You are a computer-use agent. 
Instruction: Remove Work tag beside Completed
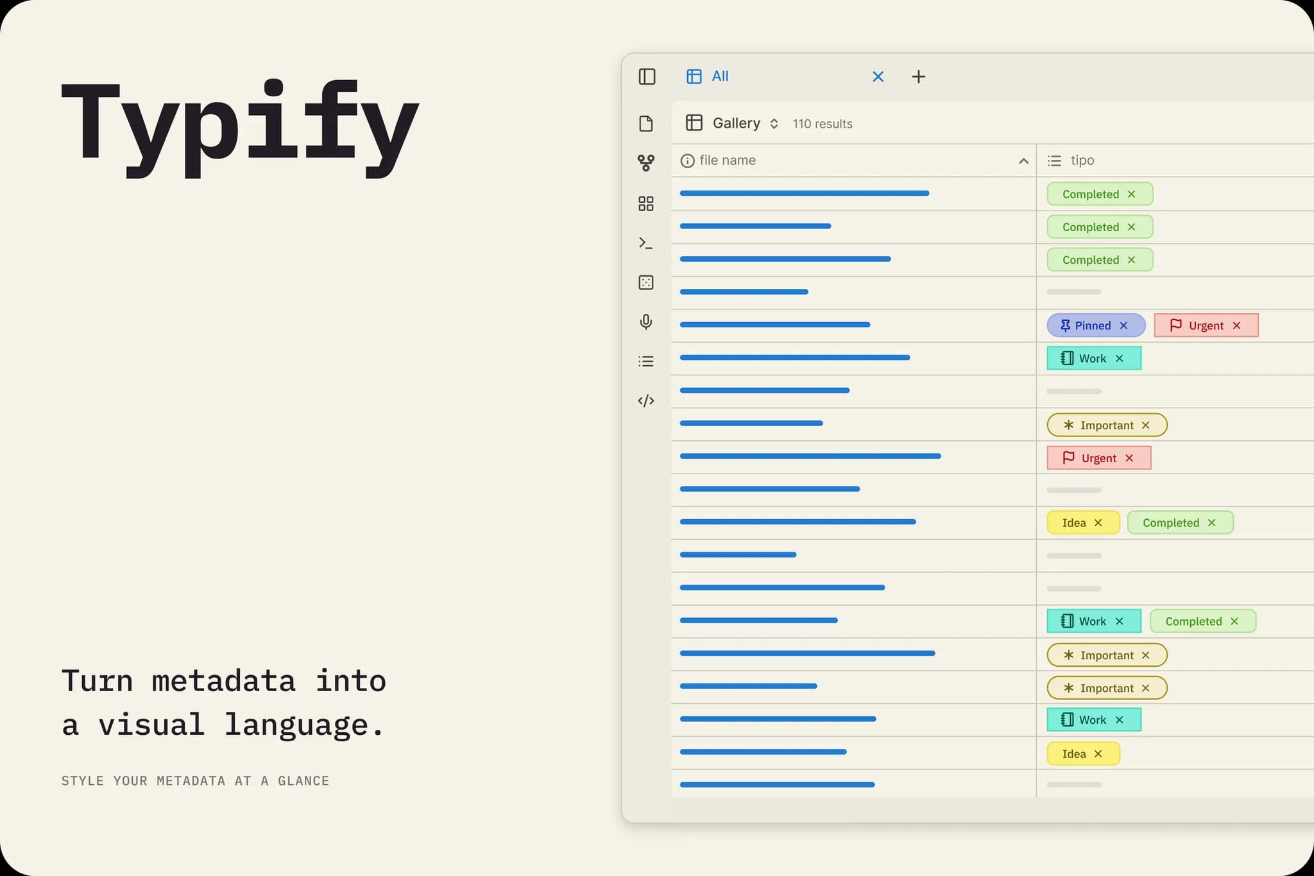click(x=1120, y=621)
